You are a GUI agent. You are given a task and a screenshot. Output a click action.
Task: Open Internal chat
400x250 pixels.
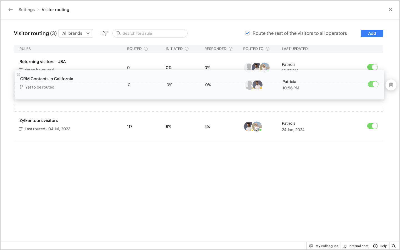(x=356, y=246)
